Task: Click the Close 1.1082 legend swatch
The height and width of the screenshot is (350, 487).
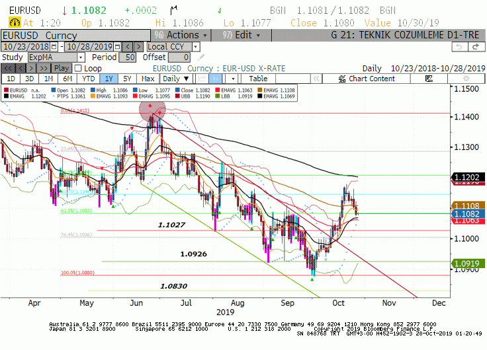Action: 177,90
